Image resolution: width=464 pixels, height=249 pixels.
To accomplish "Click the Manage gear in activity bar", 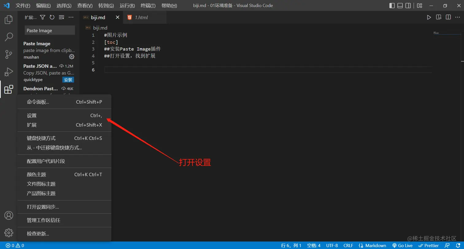I will [x=9, y=233].
